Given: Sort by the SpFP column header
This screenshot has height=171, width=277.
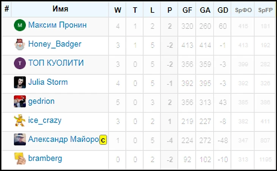Looking at the screenshot, I should [265, 10].
